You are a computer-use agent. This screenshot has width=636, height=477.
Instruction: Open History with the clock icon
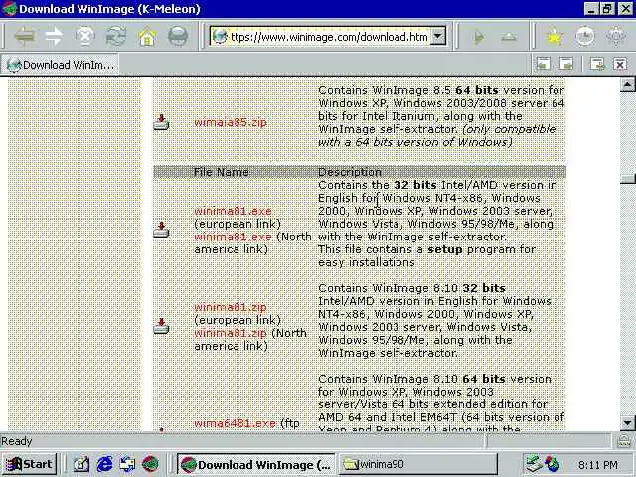coord(585,37)
